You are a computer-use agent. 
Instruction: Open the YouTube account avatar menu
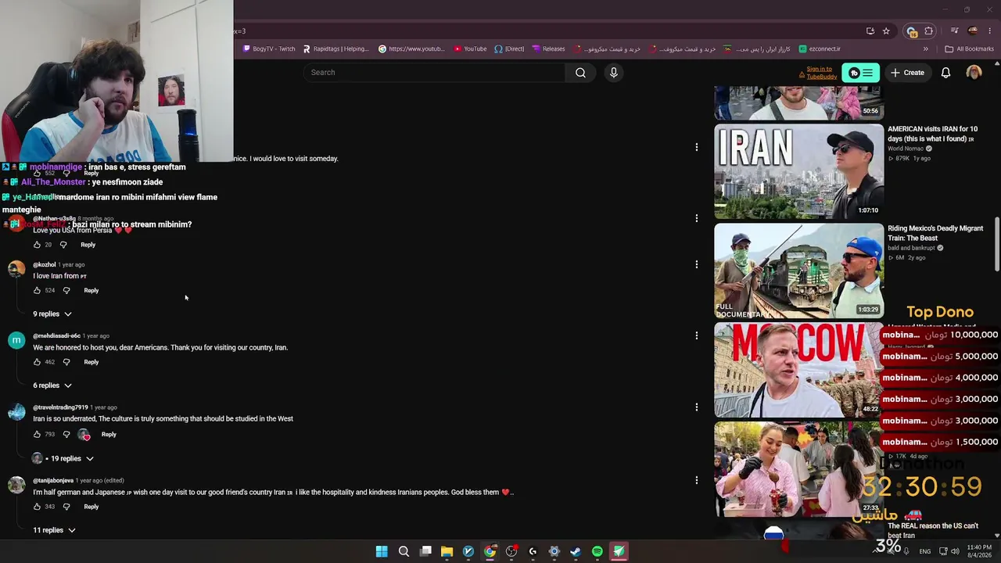click(974, 73)
